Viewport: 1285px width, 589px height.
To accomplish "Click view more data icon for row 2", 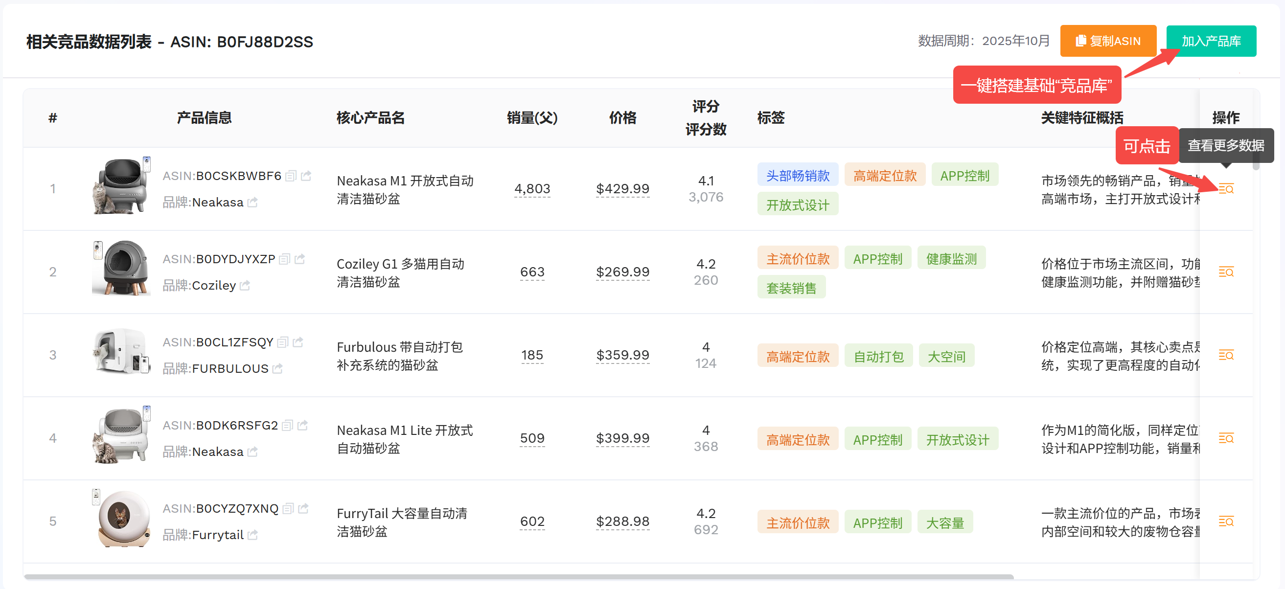I will click(1226, 272).
